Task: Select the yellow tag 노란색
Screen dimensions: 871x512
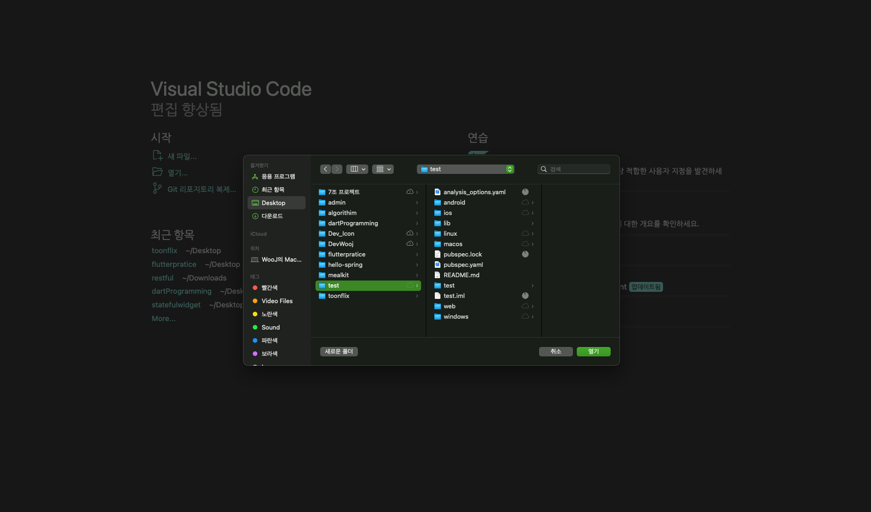Action: (276, 314)
